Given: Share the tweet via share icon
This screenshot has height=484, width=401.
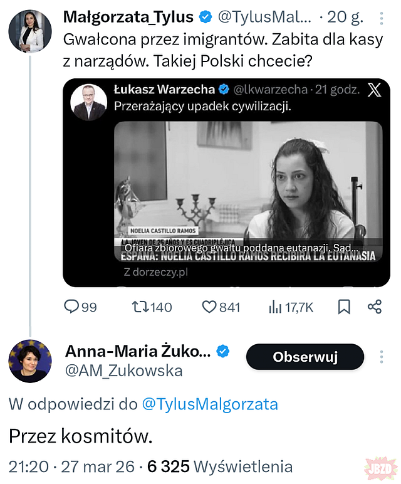Looking at the screenshot, I should 375,307.
